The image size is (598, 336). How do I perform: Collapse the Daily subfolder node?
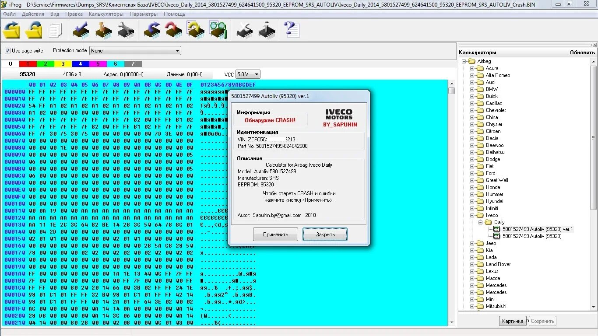pos(481,222)
